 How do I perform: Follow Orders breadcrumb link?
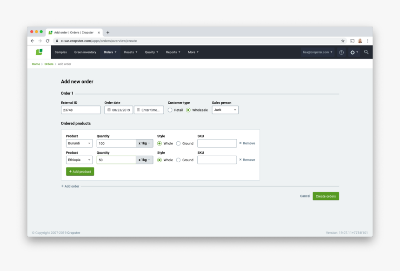49,64
